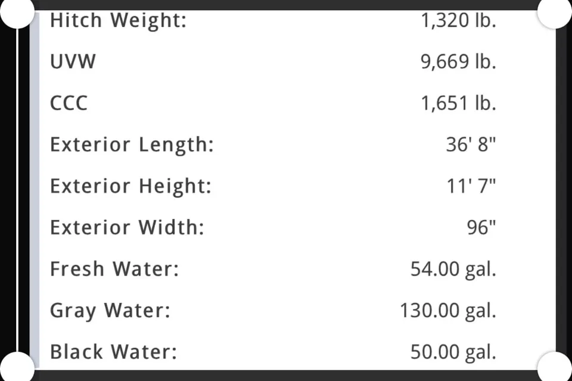
Task: Click the 9,669 lb. value
Action: (x=459, y=61)
